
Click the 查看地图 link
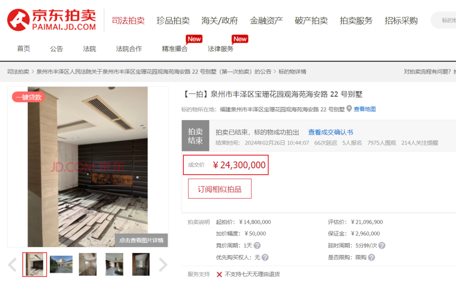tap(364, 109)
